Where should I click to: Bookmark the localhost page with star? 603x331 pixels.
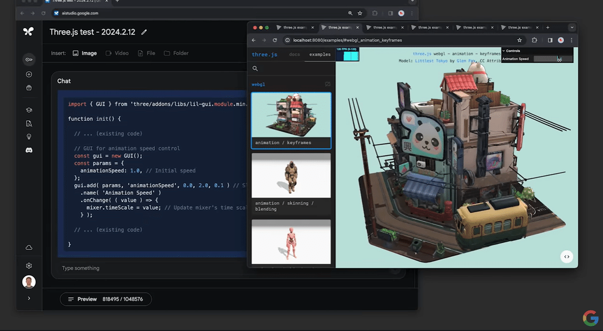point(520,40)
